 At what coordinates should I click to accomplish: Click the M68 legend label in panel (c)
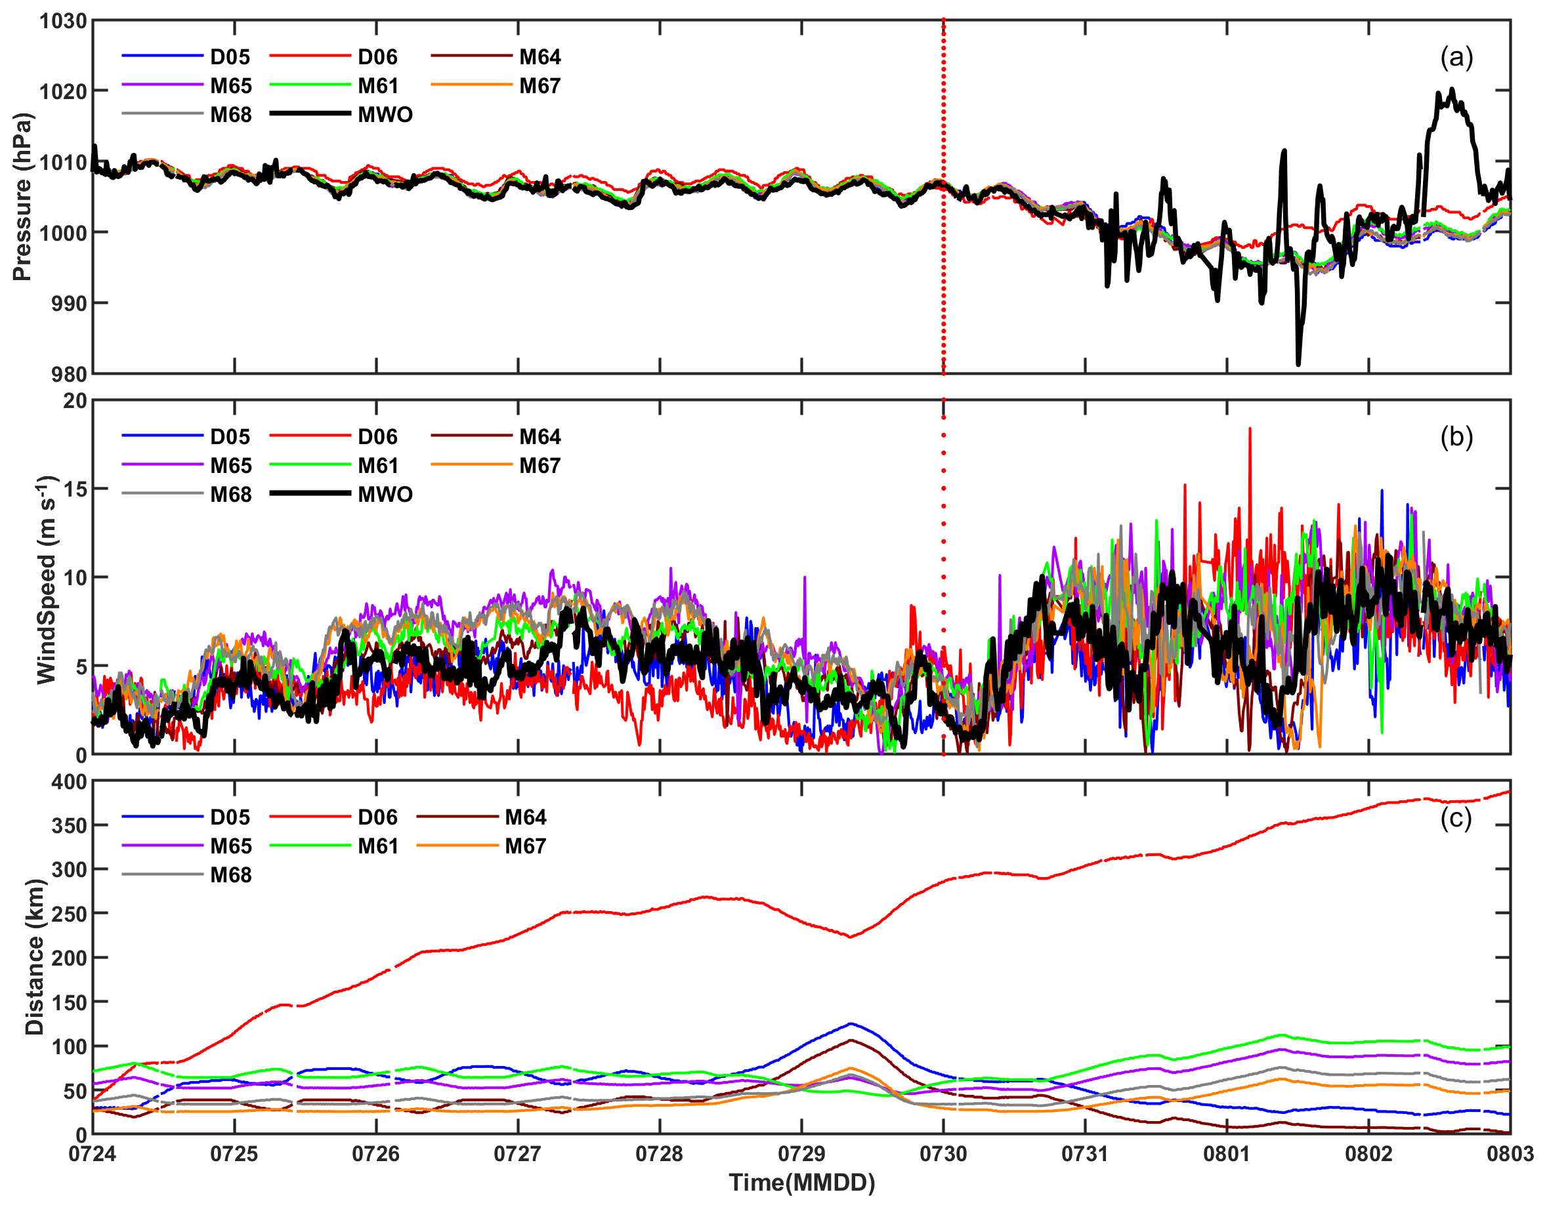tap(231, 875)
